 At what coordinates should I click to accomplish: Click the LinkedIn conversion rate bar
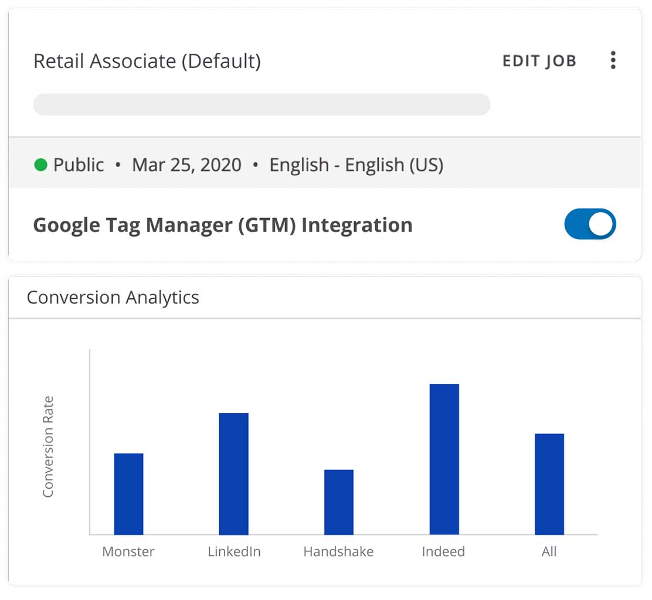pyautogui.click(x=233, y=473)
